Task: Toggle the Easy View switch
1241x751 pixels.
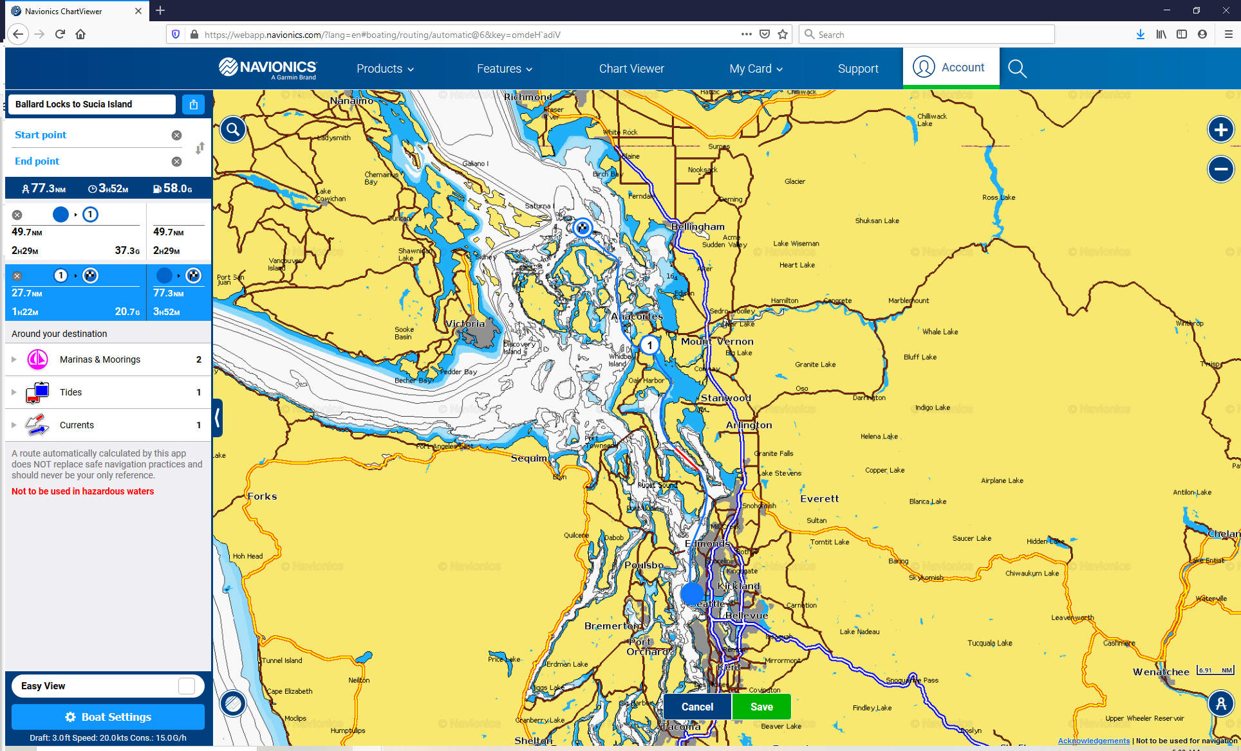Action: tap(187, 686)
